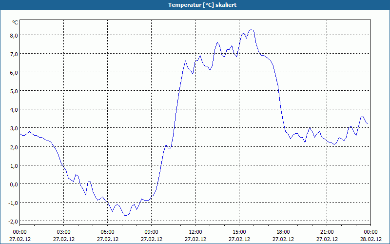Click the curve's lowest dip near -1,7

click(126, 215)
